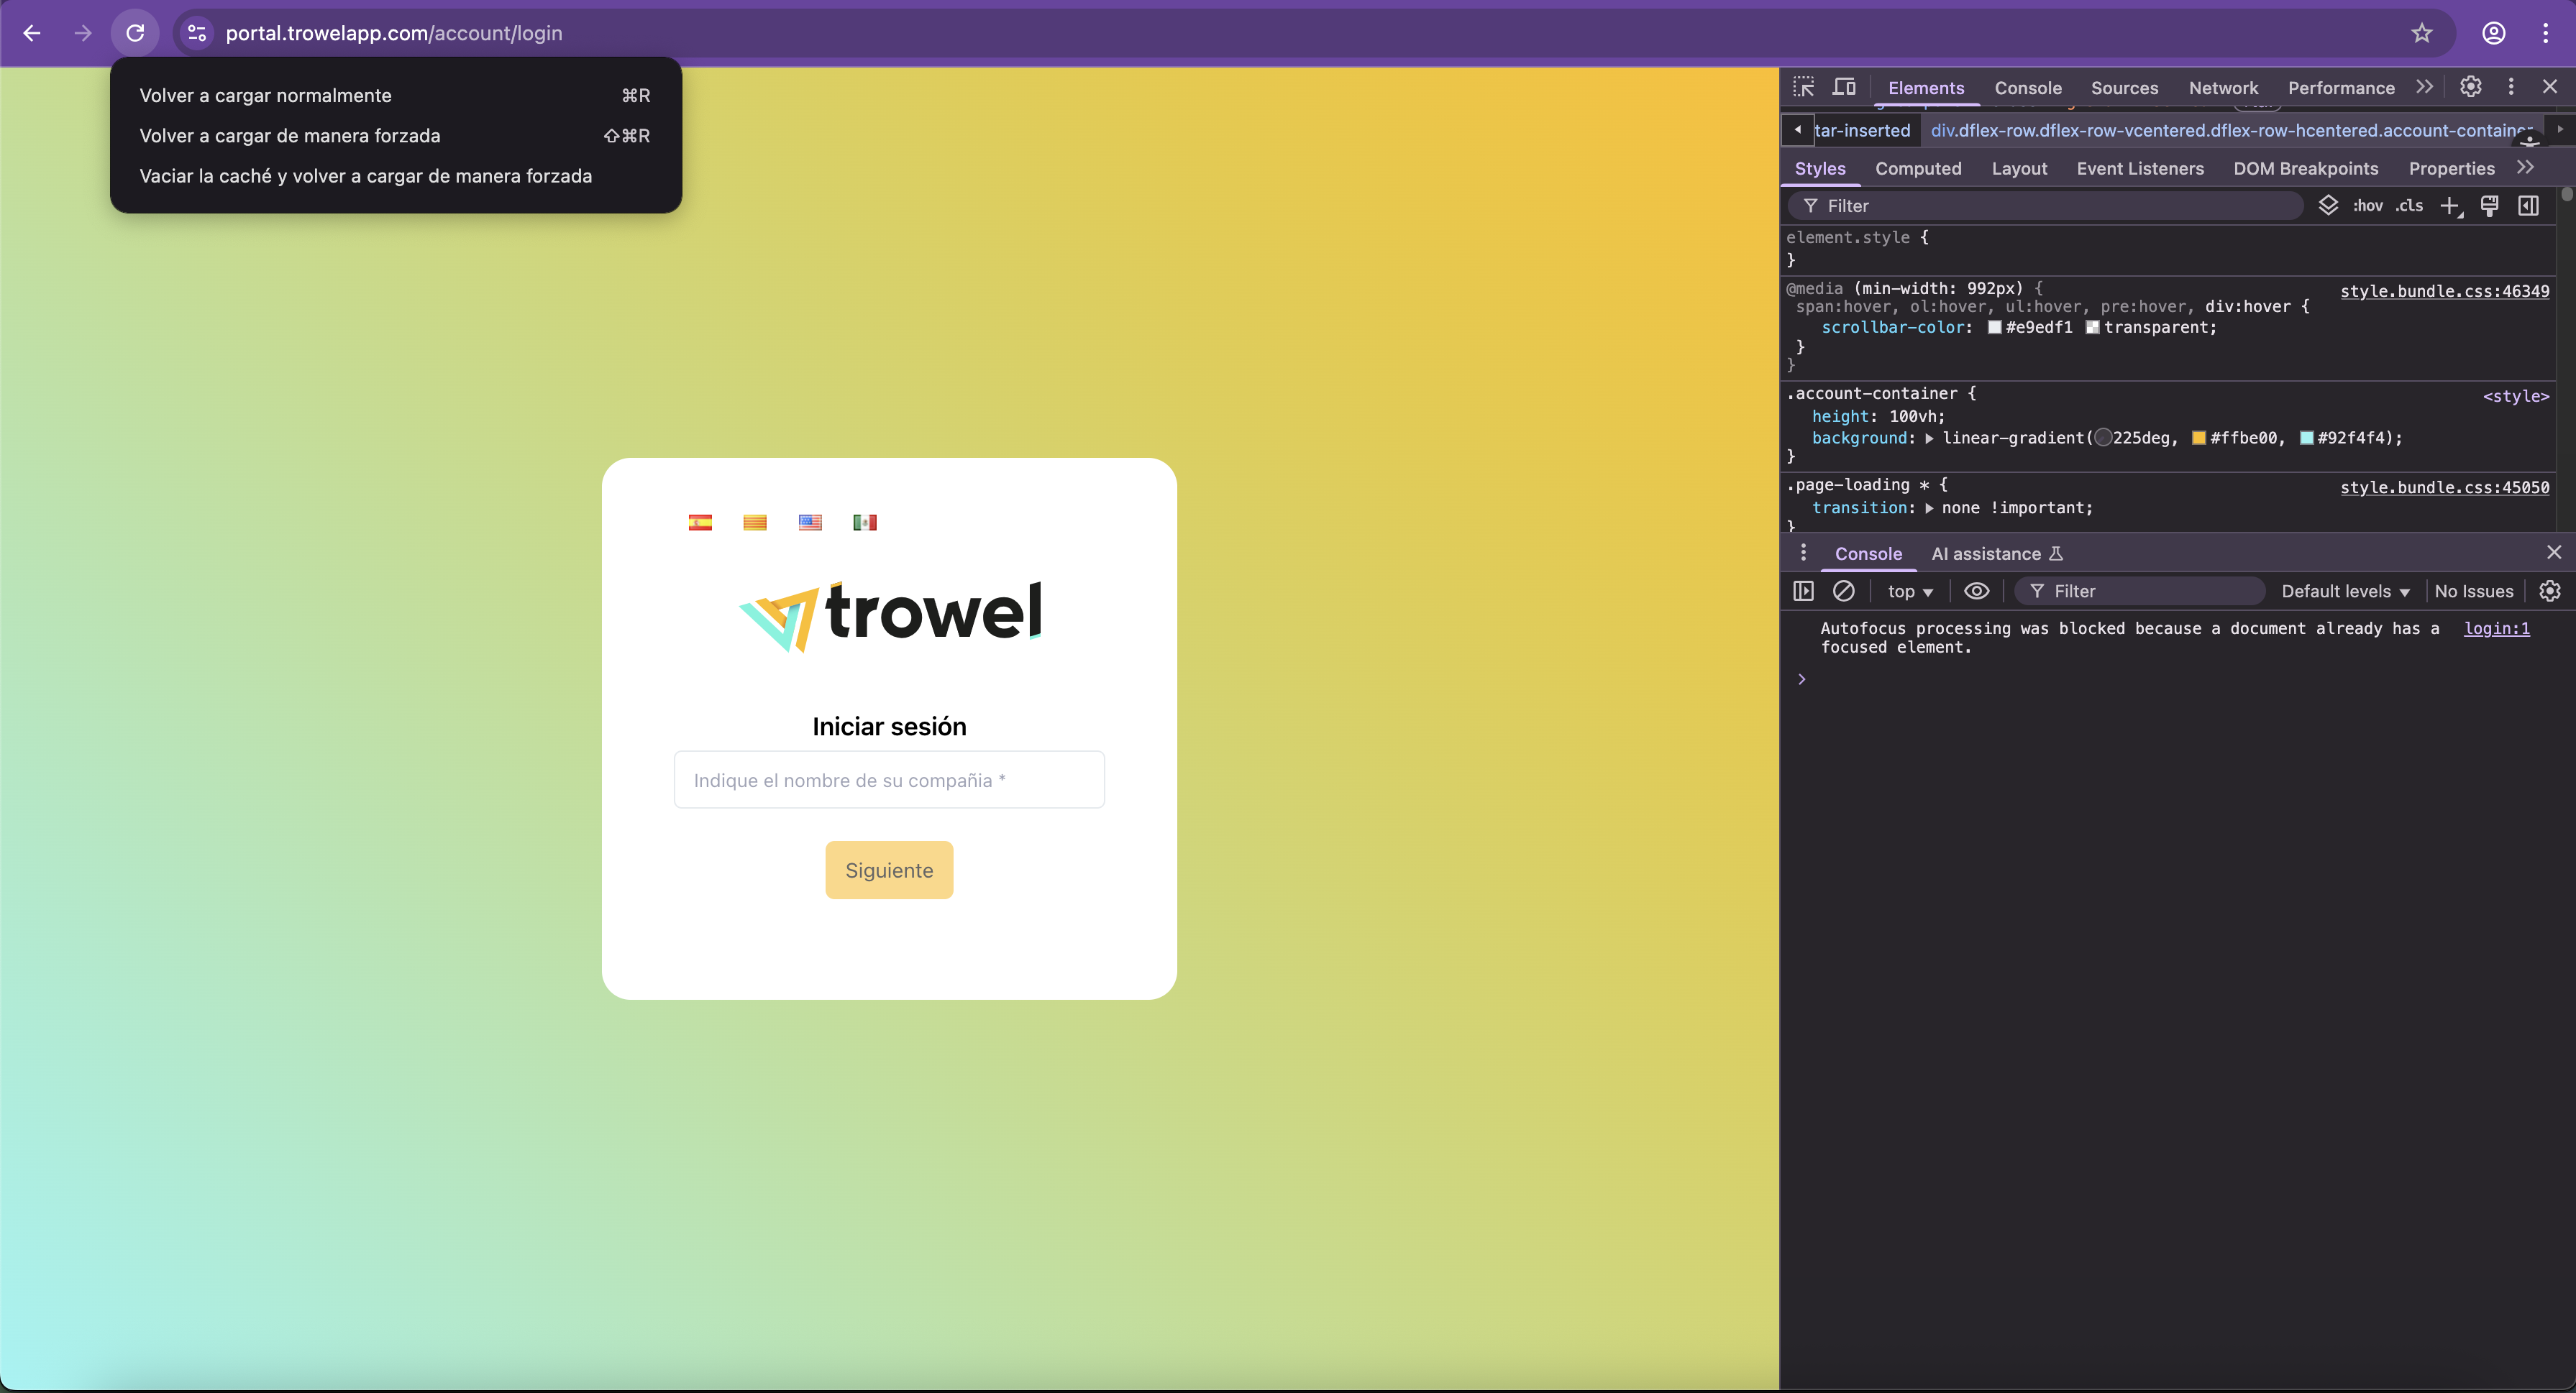
Task: Toggle the :hov element state panel
Action: click(x=2367, y=206)
